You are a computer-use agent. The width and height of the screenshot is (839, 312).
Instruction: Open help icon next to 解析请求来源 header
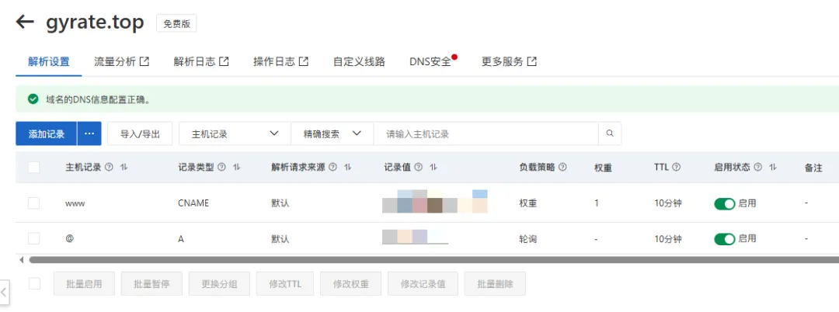point(332,167)
